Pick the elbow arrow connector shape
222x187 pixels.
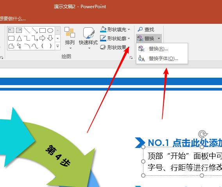tap(35, 38)
